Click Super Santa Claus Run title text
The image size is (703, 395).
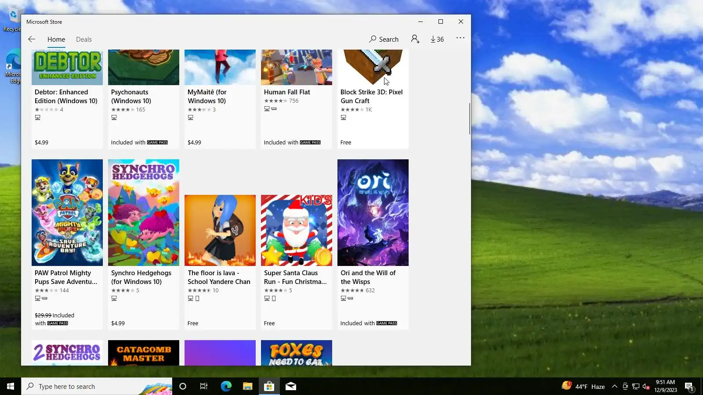295,277
